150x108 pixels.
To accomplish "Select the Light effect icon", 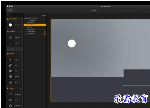I will [10, 60].
